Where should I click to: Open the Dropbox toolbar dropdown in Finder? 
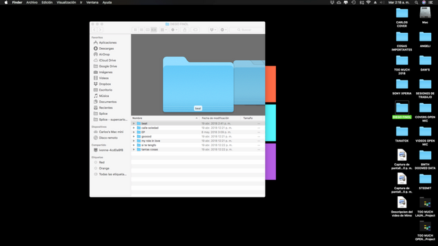pyautogui.click(x=213, y=30)
